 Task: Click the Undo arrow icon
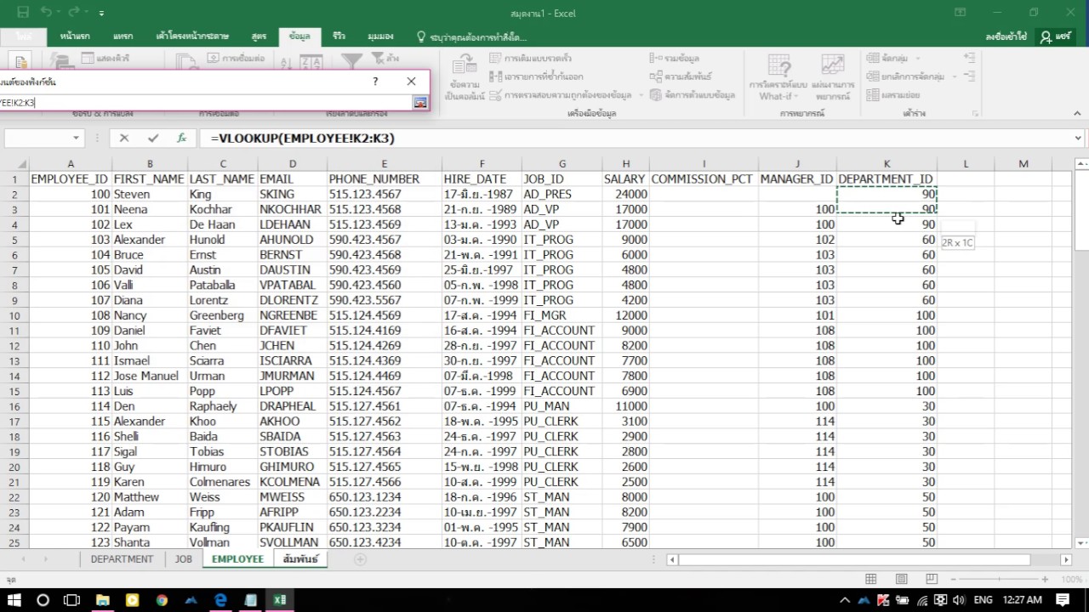46,13
